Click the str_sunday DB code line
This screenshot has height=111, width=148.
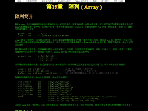[x=44, y=82]
